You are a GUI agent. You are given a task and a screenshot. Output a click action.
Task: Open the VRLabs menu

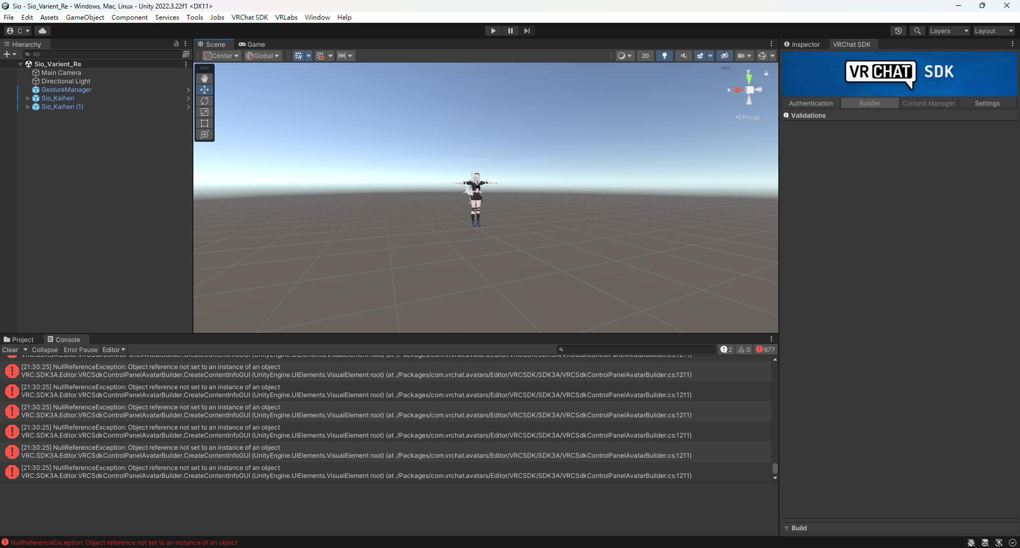point(286,17)
